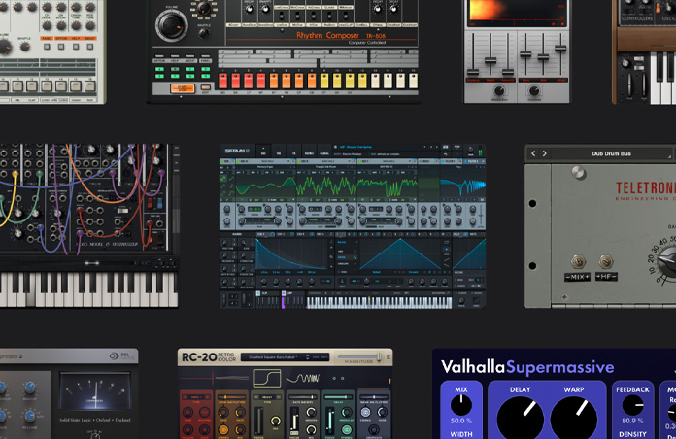The image size is (676, 439).
Task: Click the Valhalla Delay knob
Action: click(520, 420)
